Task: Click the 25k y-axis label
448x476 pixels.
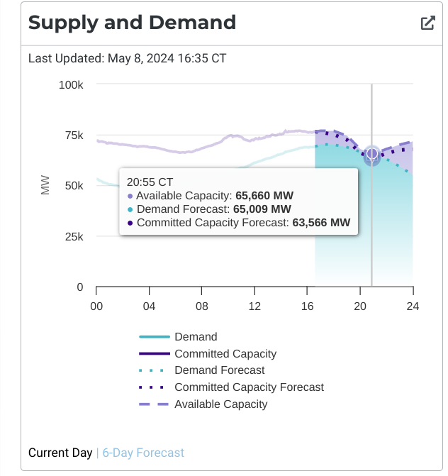Action: 74,236
